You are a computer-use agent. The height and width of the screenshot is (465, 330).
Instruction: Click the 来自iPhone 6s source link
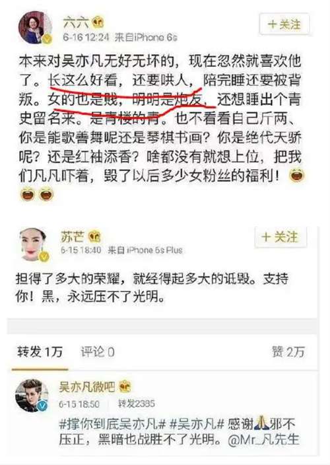pyautogui.click(x=146, y=38)
